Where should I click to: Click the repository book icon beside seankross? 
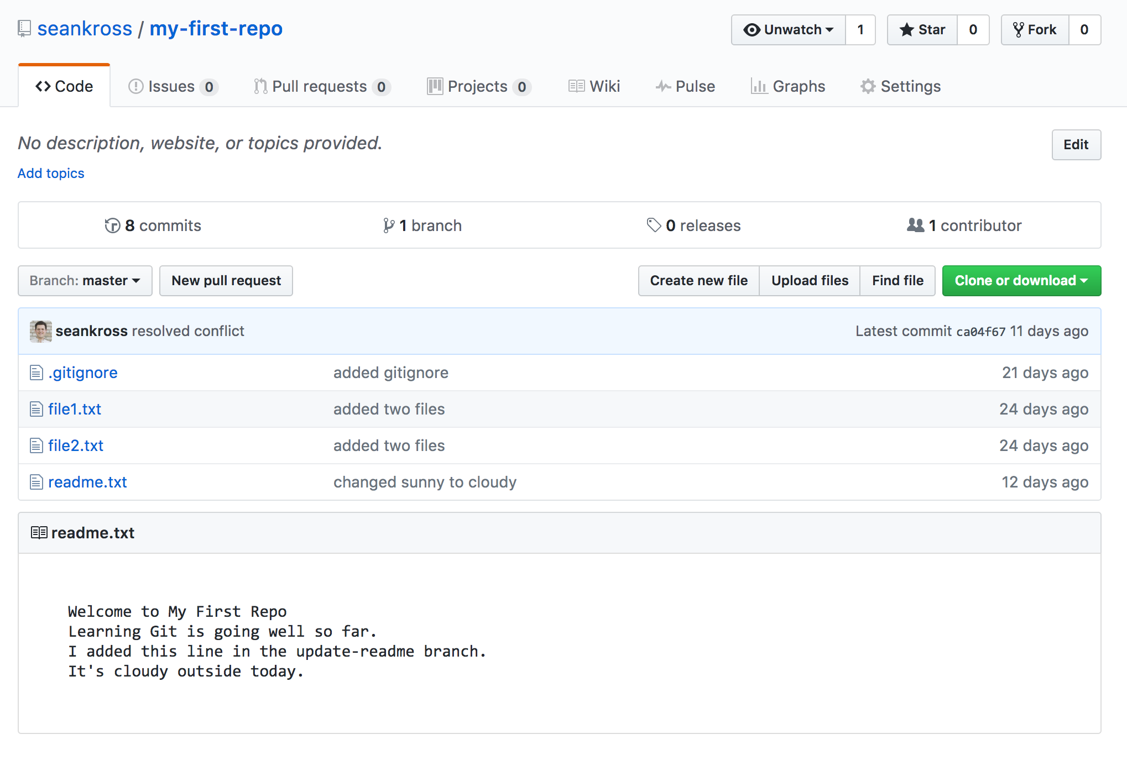[x=24, y=29]
